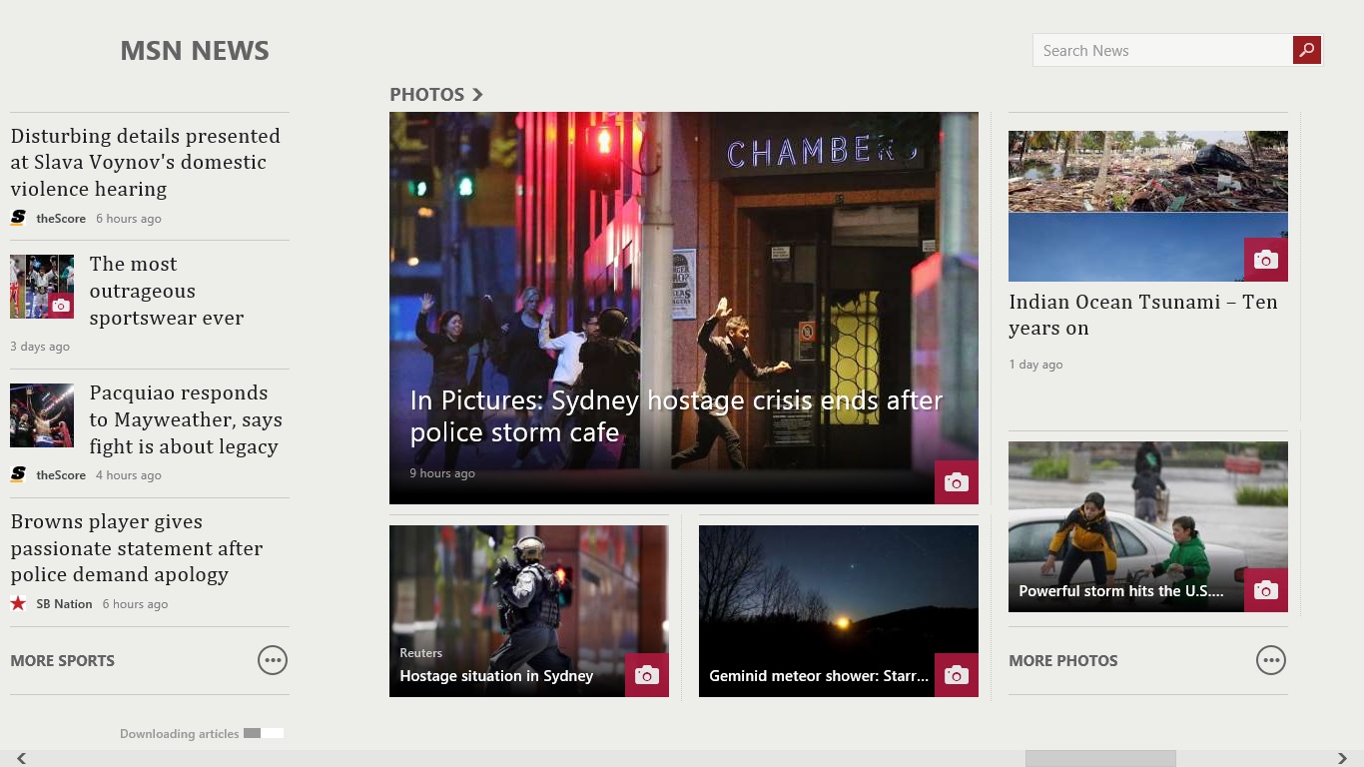Image resolution: width=1364 pixels, height=767 pixels.
Task: Open Sydney hostage crisis main photo story
Action: (684, 308)
